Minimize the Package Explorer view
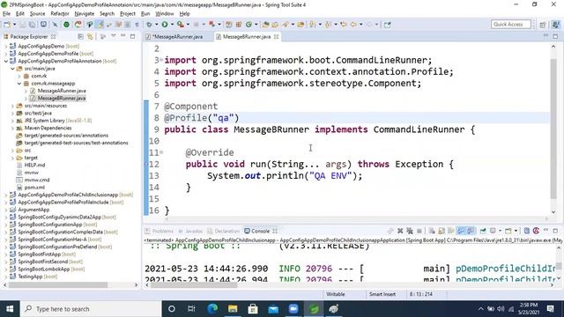Viewport: 564px width, 317px height. point(123,36)
